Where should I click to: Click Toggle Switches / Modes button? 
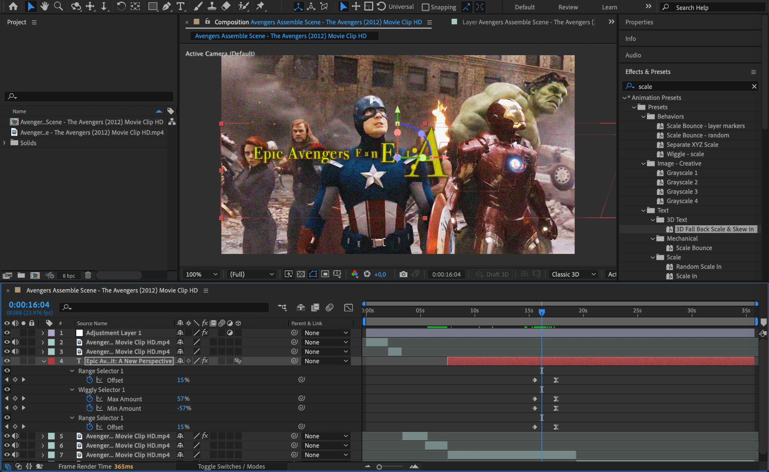(x=231, y=466)
